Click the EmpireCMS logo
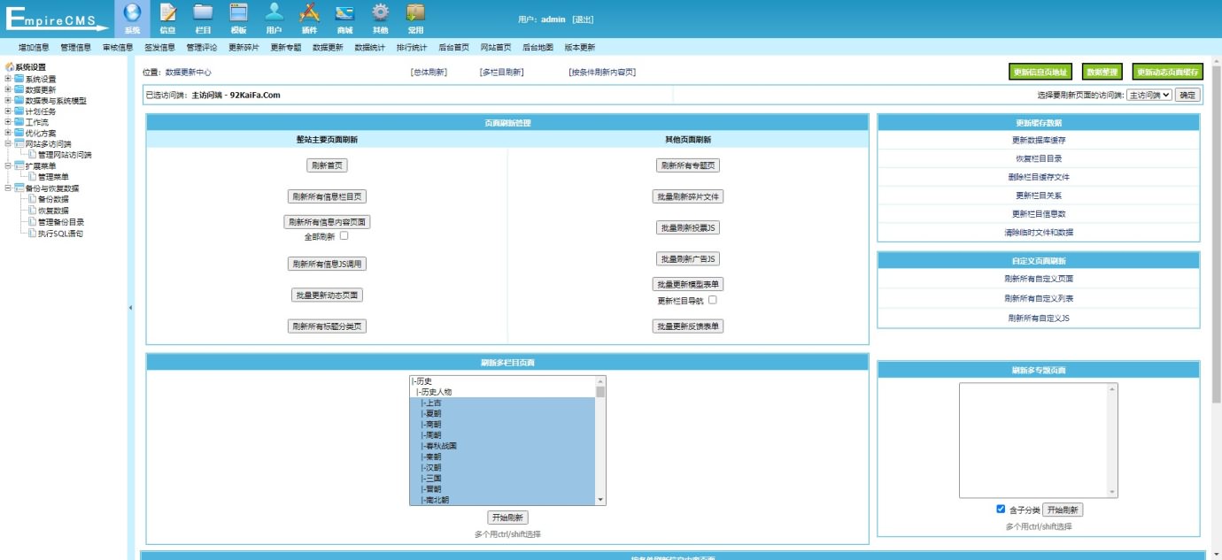The height and width of the screenshot is (560, 1222). pos(56,19)
